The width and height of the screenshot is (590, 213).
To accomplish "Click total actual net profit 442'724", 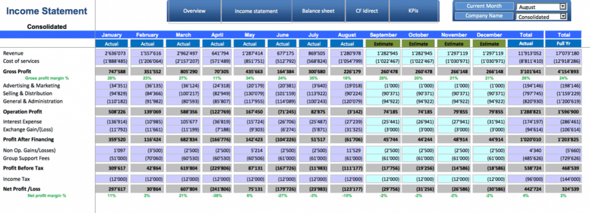I will pos(525,189).
